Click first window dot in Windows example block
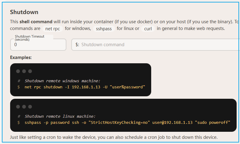 pyautogui.click(x=18, y=71)
